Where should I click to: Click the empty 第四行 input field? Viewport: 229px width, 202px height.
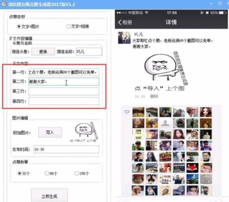click(x=64, y=101)
